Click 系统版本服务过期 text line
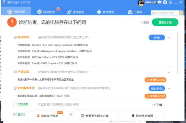This screenshot has width=186, height=123. click(x=44, y=96)
